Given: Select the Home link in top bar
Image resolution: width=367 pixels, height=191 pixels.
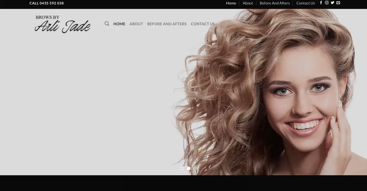Looking at the screenshot, I should point(231,3).
